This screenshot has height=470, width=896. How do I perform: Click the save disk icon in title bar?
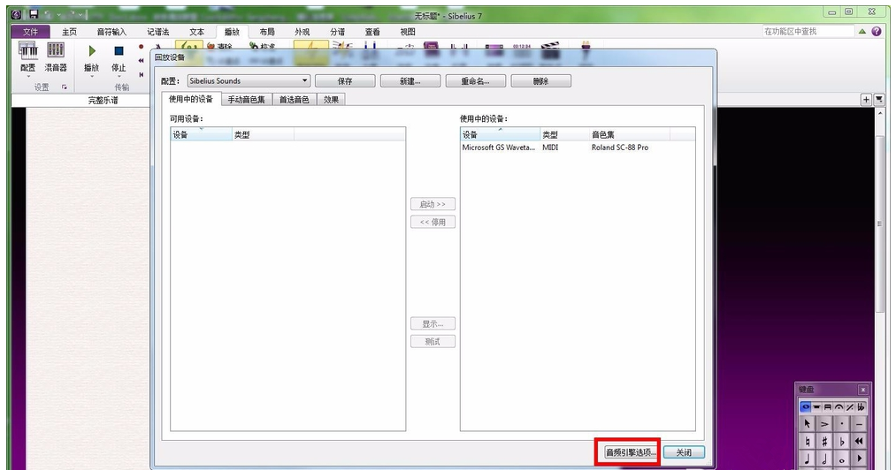[34, 14]
